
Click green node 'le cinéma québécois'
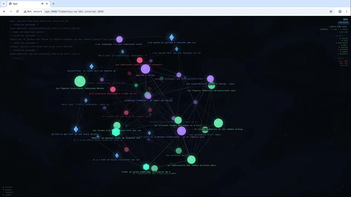coord(218,123)
